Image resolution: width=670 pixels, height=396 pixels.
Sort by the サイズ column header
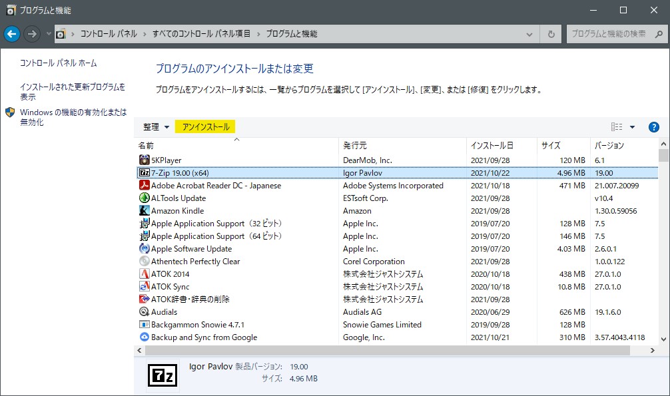click(x=563, y=145)
